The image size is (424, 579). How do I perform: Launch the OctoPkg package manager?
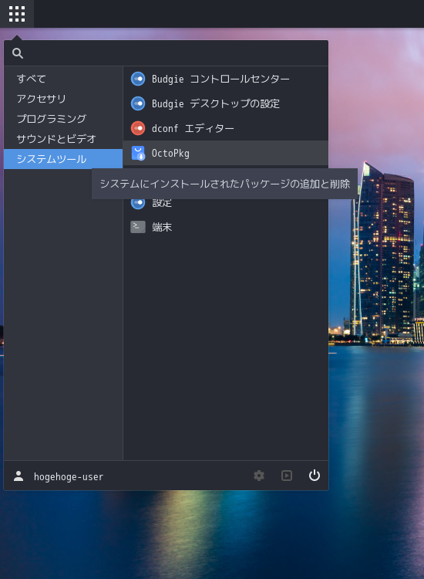225,153
